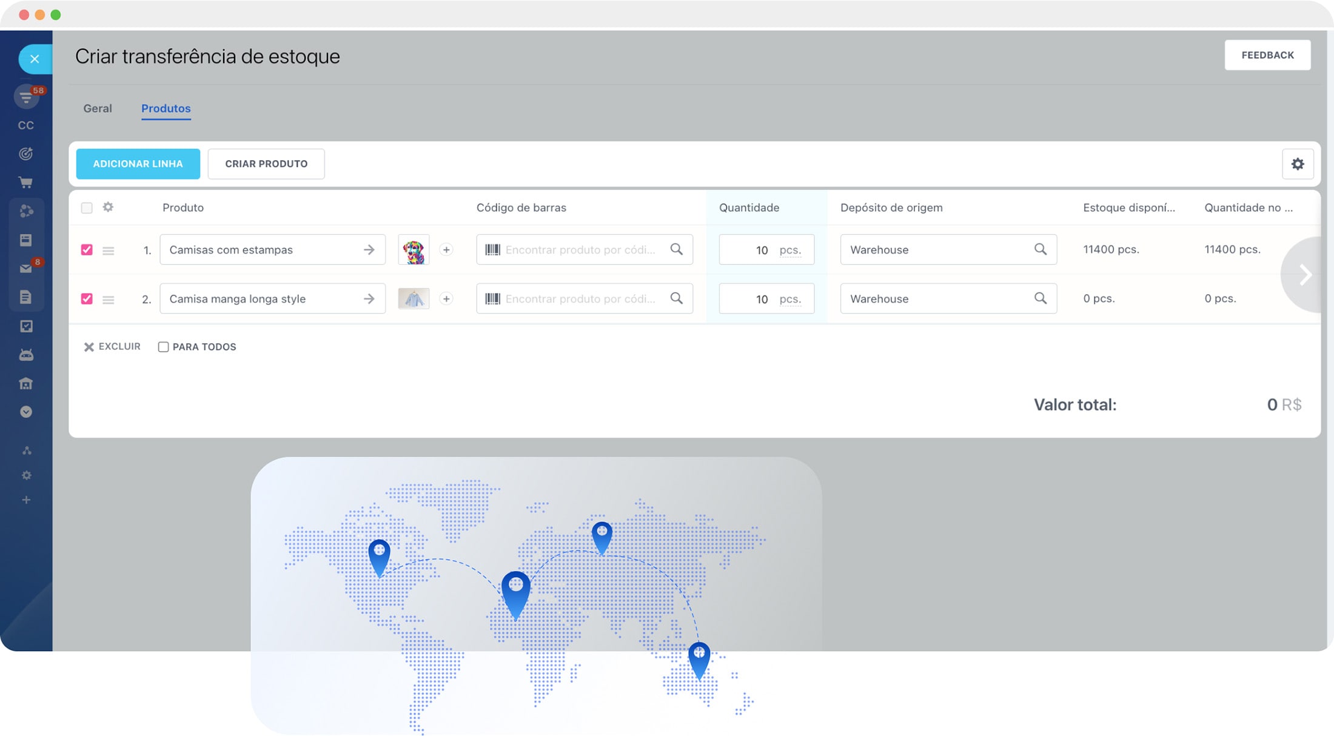This screenshot has width=1334, height=736.
Task: Click the Camisa manga longa product thumbnail
Action: 414,299
